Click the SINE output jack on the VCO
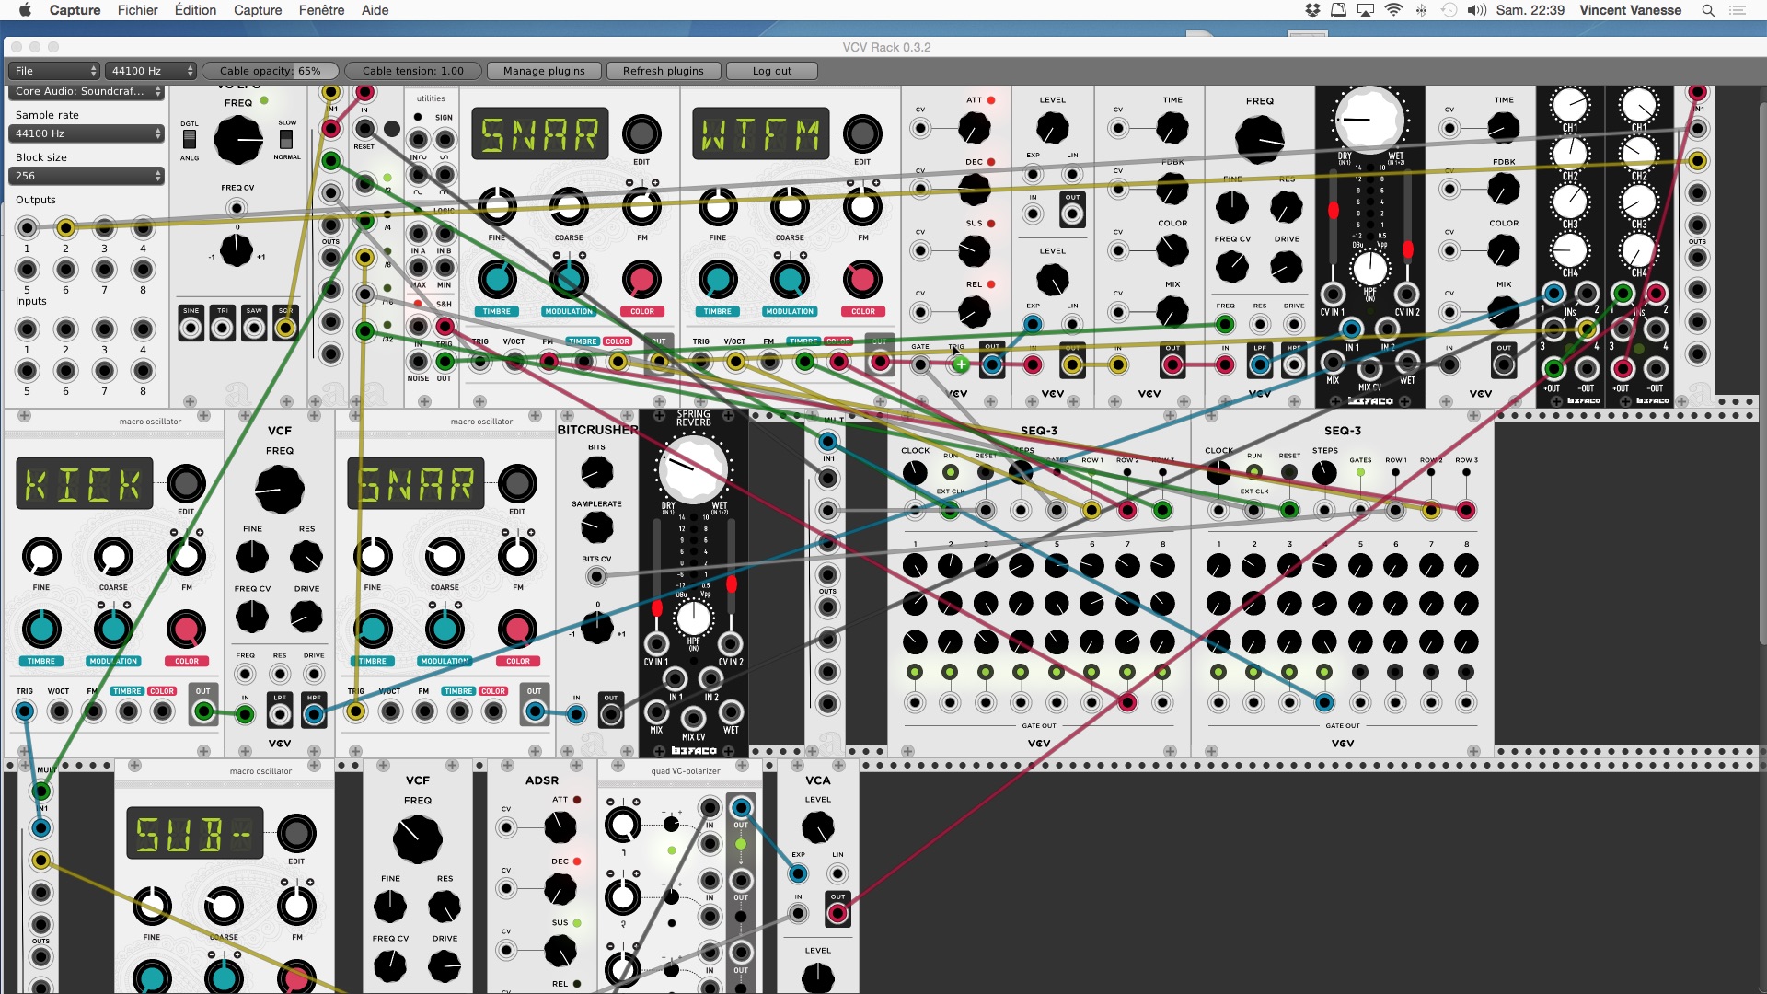This screenshot has width=1767, height=994. [191, 329]
